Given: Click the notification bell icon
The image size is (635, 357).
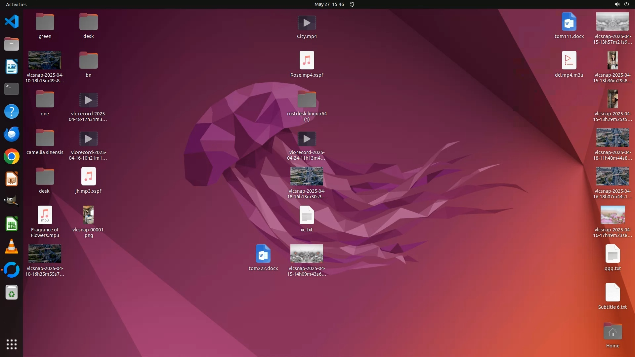Looking at the screenshot, I should 352,4.
